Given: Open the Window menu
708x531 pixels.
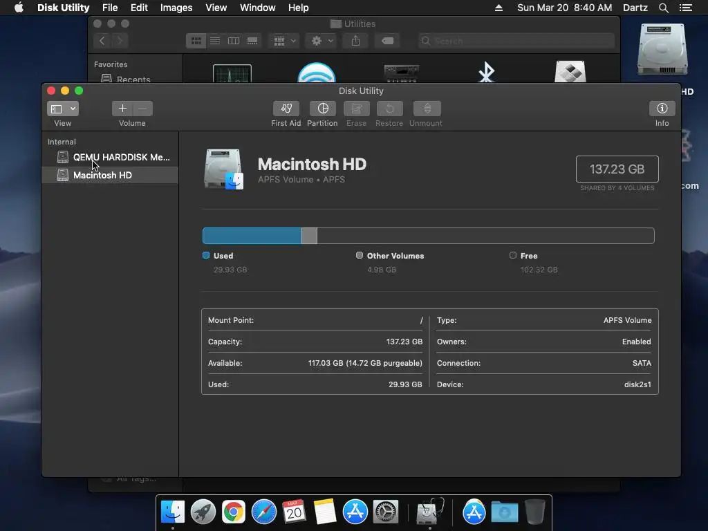Looking at the screenshot, I should click(x=257, y=8).
